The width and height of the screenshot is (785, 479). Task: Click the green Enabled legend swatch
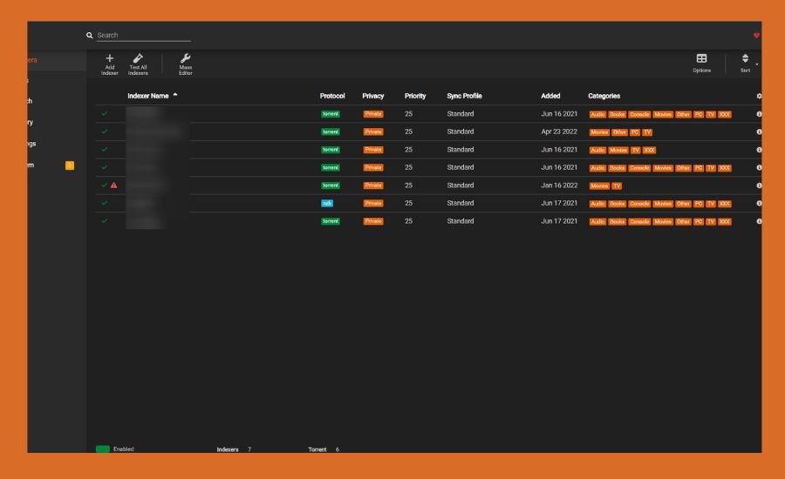pos(103,449)
